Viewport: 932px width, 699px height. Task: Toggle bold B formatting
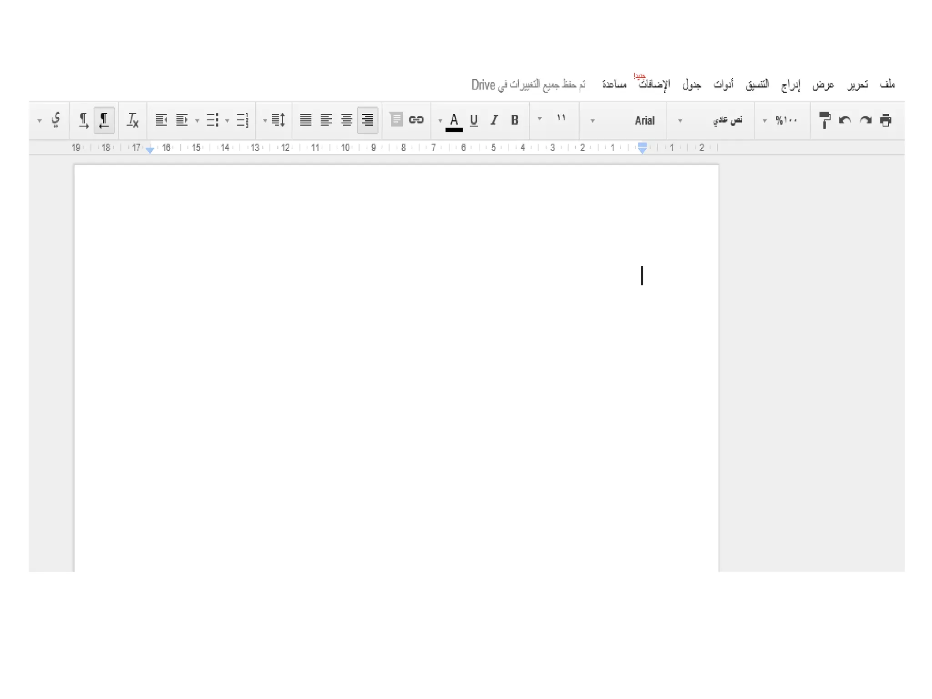coord(514,120)
